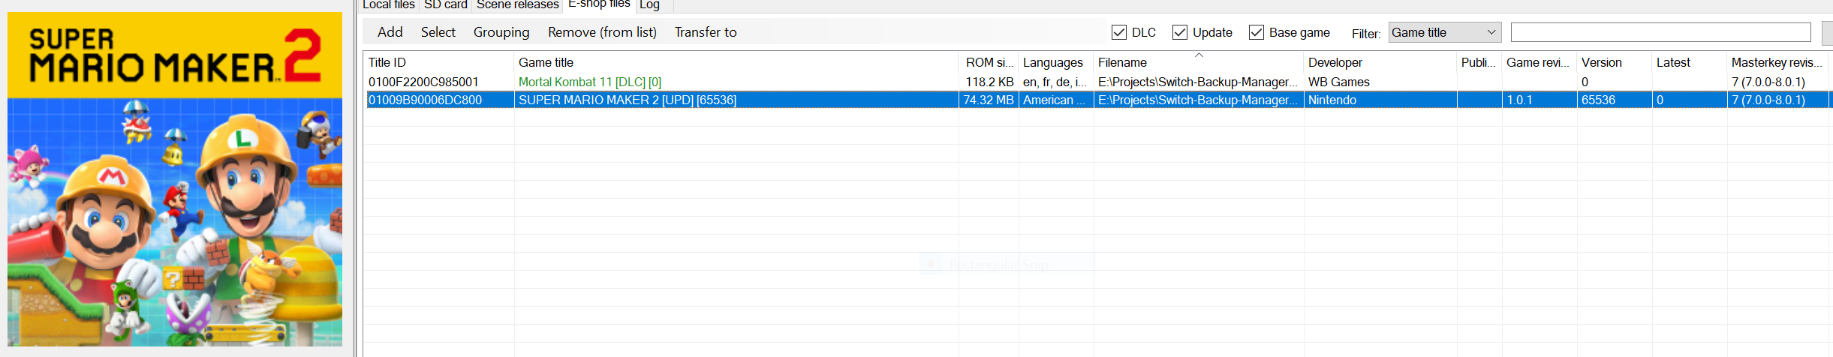Sort by Latest column header
The image size is (1833, 357).
[x=1690, y=62]
